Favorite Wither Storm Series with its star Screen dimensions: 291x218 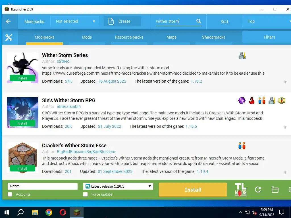click(285, 82)
